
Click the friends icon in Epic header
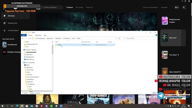177,7
